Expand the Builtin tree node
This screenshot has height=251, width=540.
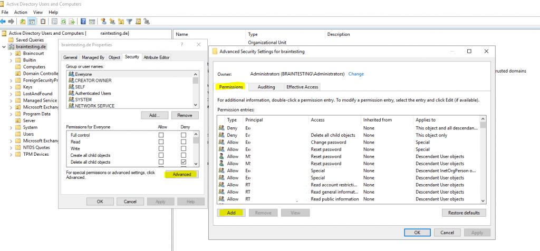tap(11, 60)
